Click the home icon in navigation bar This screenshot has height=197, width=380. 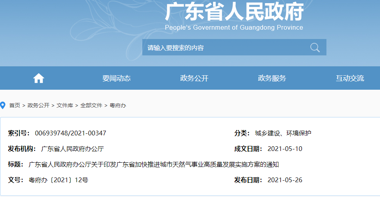tap(39, 78)
